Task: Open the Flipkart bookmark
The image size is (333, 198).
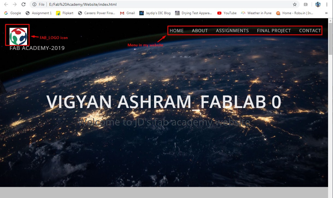Action: click(x=65, y=13)
